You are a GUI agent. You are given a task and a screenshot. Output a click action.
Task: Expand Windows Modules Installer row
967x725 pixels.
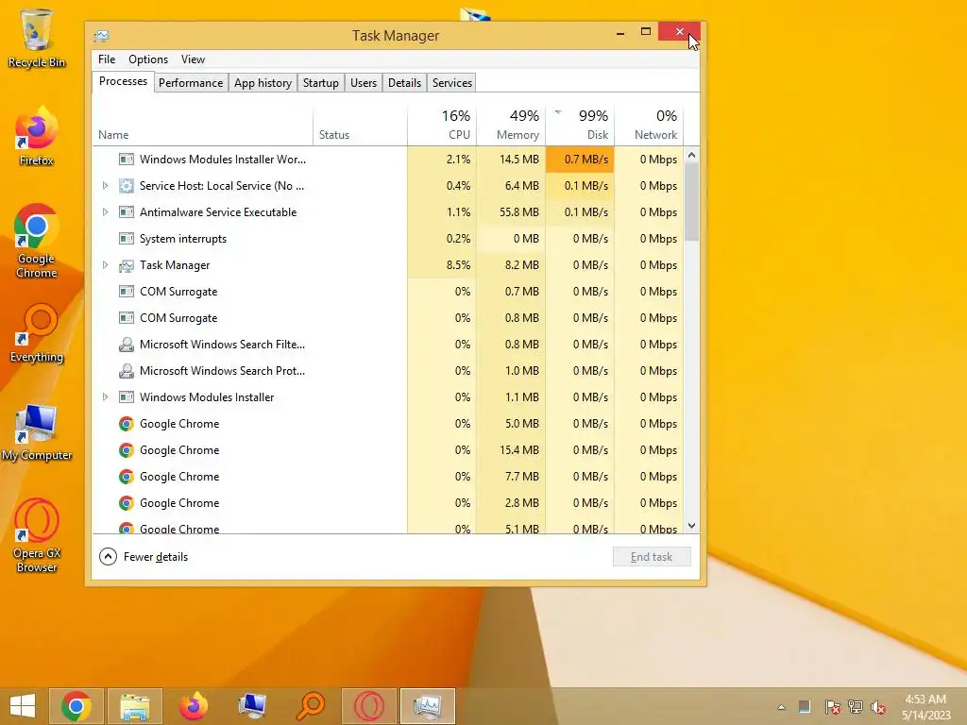click(x=106, y=397)
